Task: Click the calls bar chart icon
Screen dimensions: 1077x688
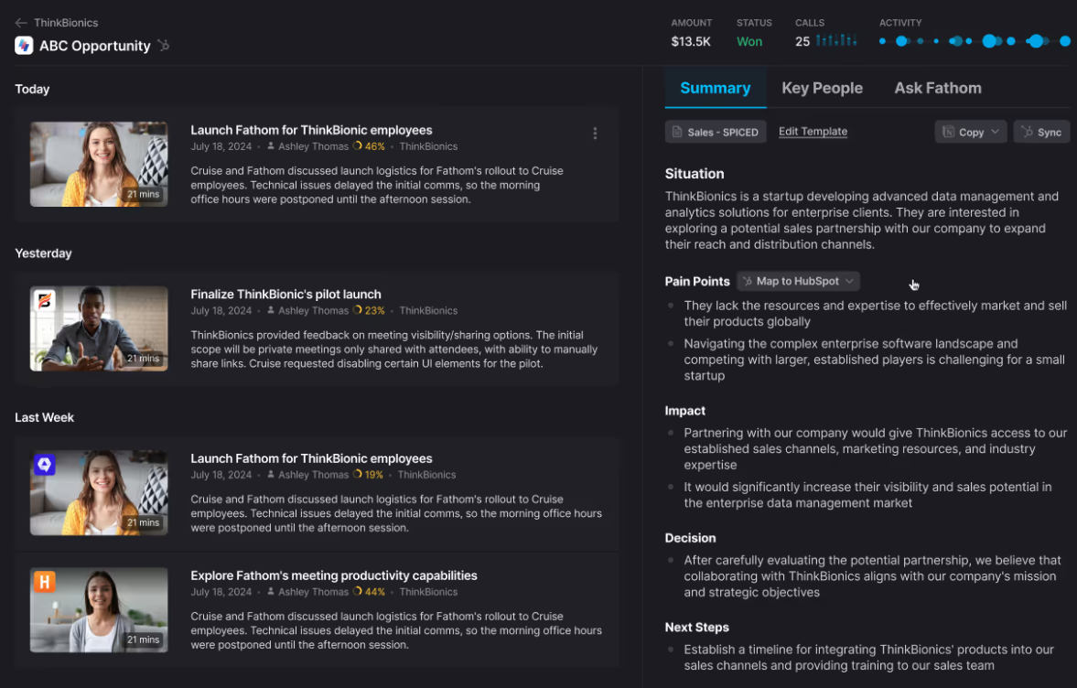Action: (836, 41)
